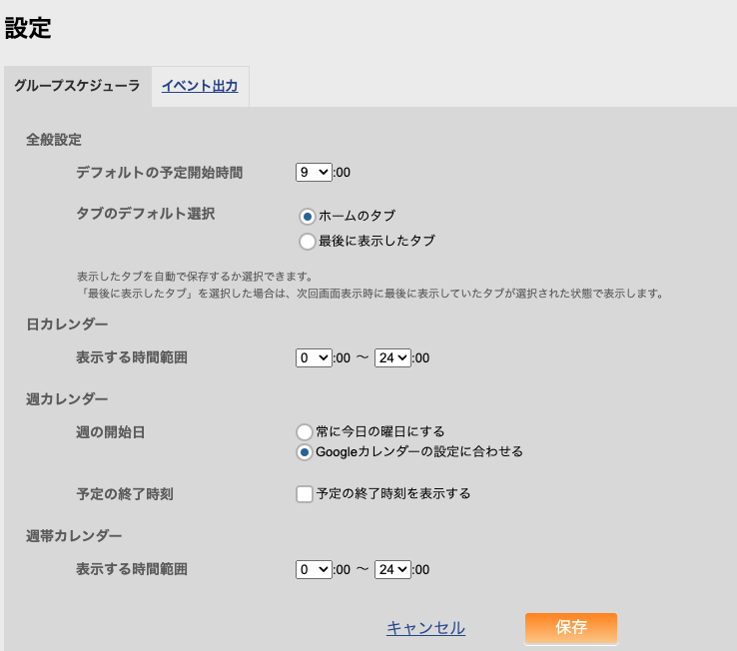737x651 pixels.
Task: Open the 週帯カレンダー end hour dropdown
Action: [392, 570]
